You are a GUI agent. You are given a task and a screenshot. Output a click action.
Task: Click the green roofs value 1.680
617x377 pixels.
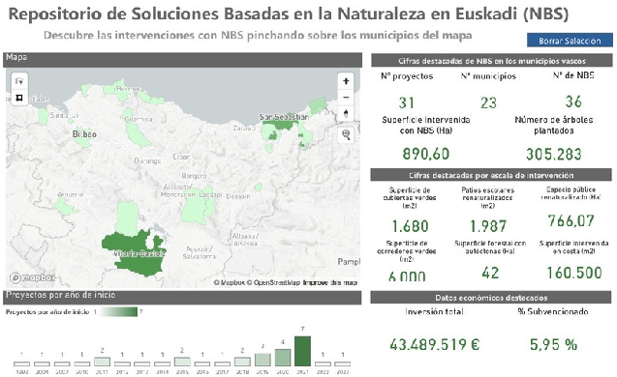(410, 226)
